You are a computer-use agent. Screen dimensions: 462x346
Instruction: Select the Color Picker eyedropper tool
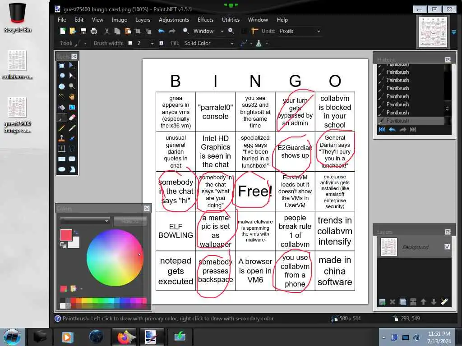point(72,128)
